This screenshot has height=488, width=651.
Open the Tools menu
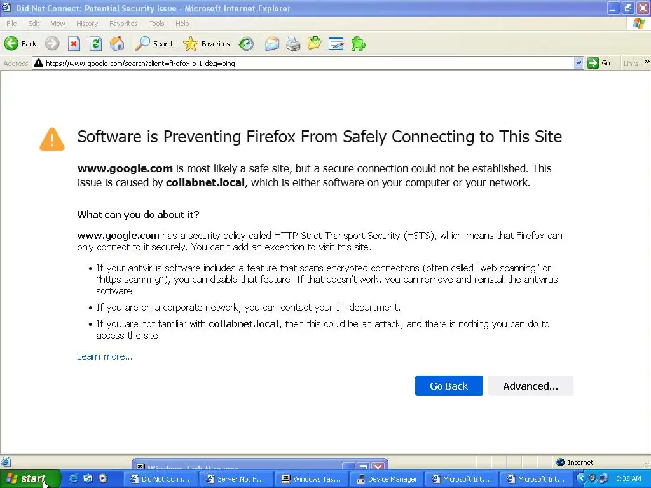pos(156,24)
